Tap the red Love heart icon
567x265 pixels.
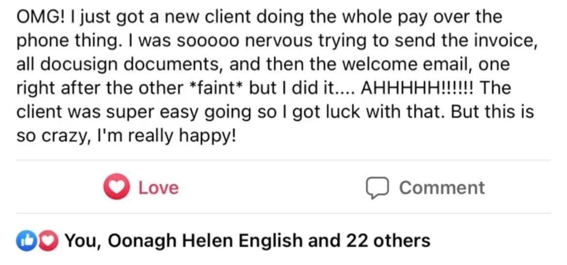tap(116, 188)
